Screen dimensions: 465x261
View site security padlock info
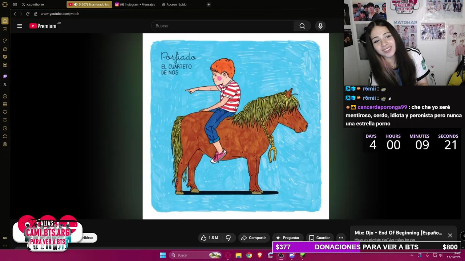point(36,14)
